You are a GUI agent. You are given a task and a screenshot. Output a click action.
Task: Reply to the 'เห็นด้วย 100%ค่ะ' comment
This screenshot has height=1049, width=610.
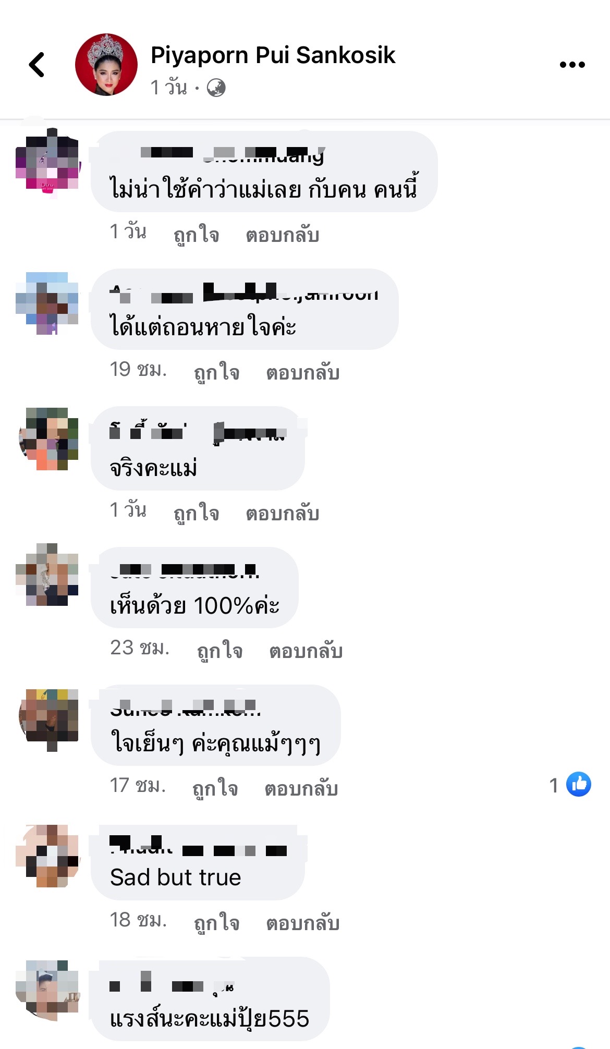point(306,651)
